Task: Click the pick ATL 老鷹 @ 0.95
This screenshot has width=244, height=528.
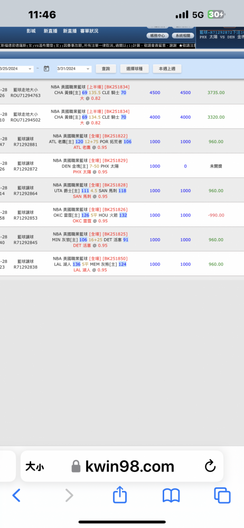Action: (90, 147)
